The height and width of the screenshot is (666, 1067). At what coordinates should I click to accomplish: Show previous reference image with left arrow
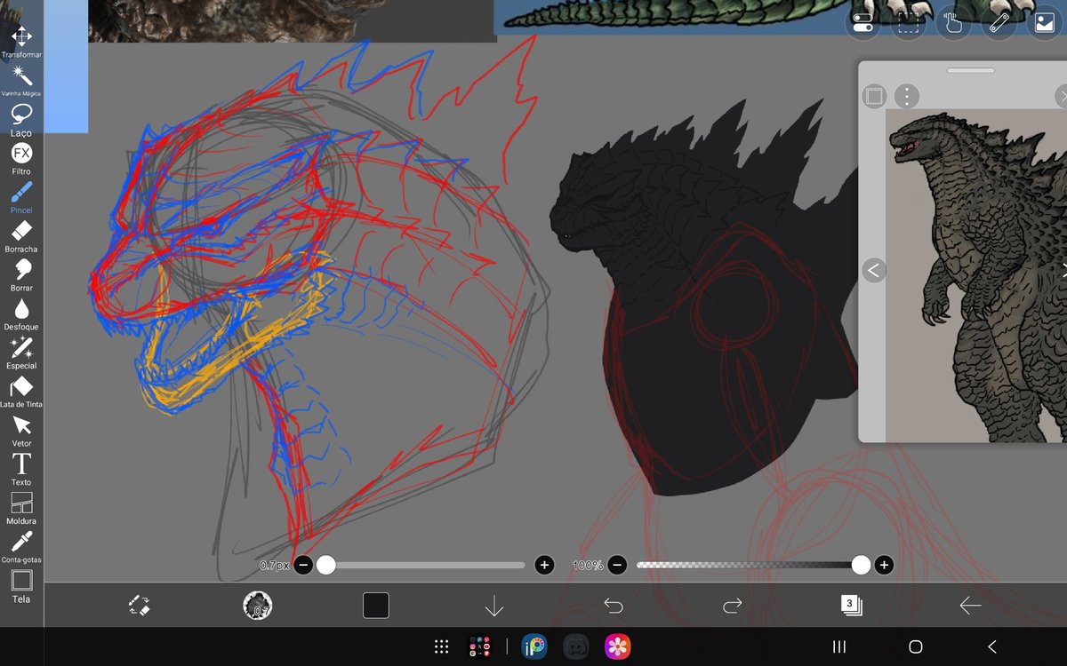pos(874,270)
